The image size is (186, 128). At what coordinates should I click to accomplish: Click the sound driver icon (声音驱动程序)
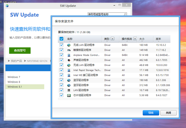(69, 60)
